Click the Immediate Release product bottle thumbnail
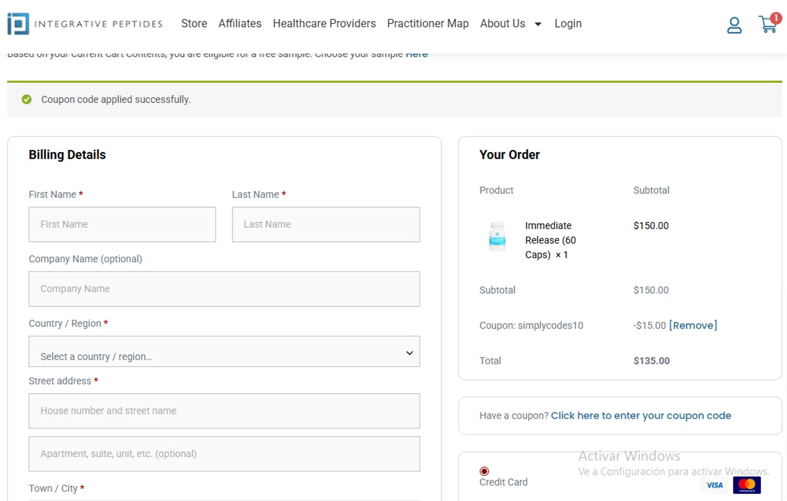787x501 pixels. coord(497,236)
